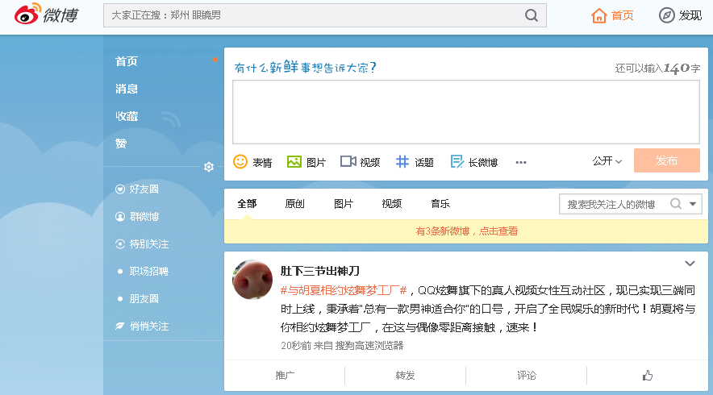Click the 推广 button under post

point(285,376)
